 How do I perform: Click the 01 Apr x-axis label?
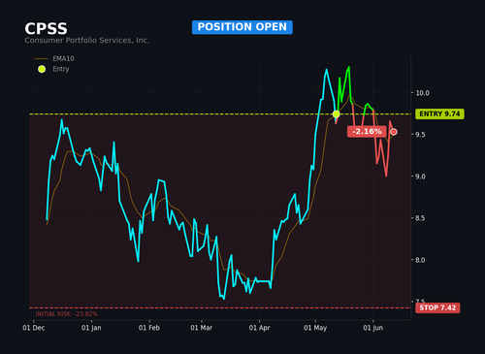[x=259, y=328]
